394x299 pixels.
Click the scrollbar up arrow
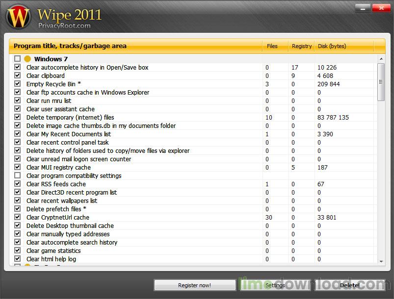pos(381,59)
